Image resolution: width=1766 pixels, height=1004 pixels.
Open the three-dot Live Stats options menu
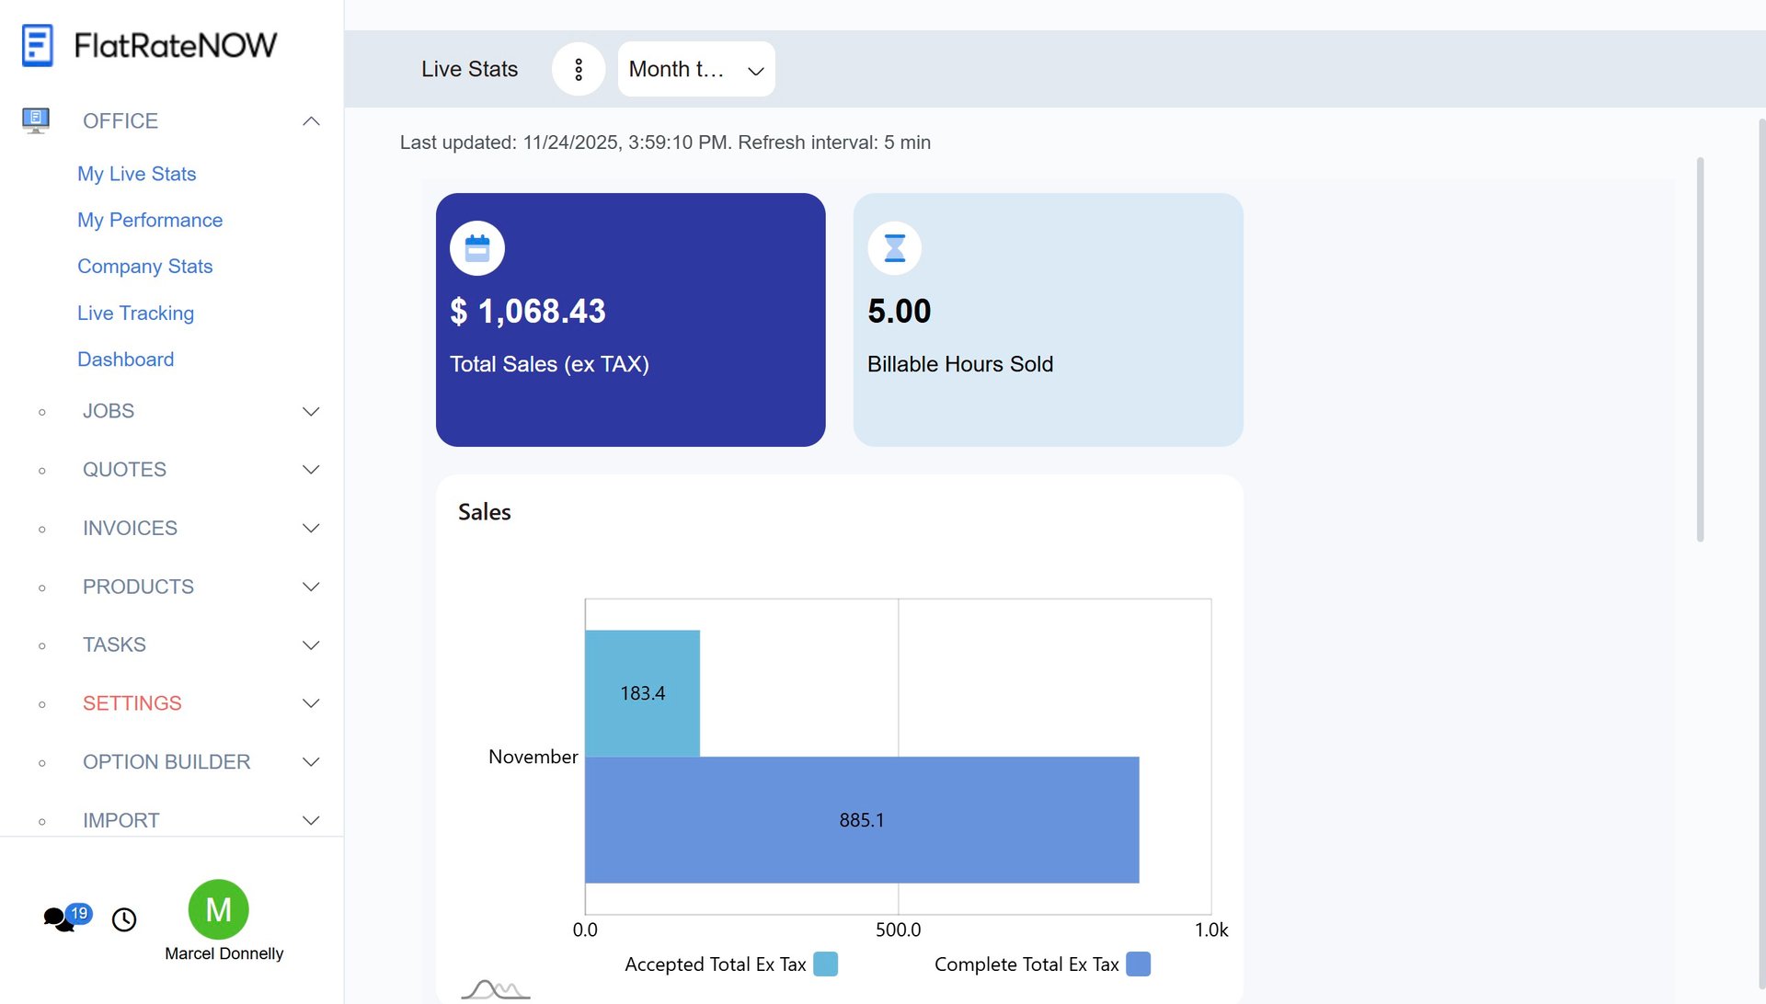coord(578,69)
